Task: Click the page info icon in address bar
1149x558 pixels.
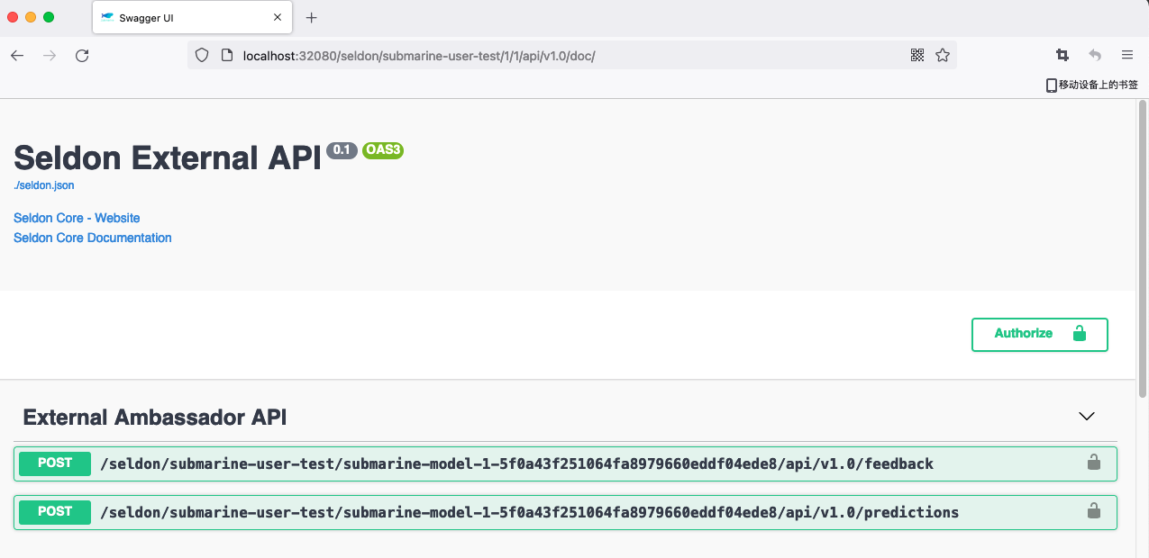Action: [x=226, y=55]
